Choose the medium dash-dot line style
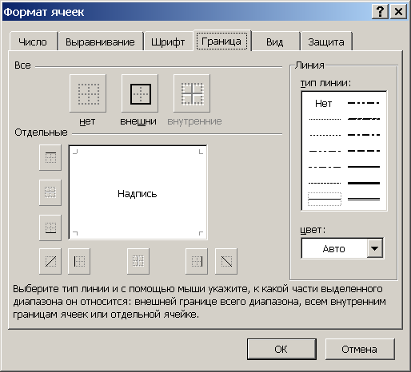This screenshot has height=372, width=411. pos(364,135)
